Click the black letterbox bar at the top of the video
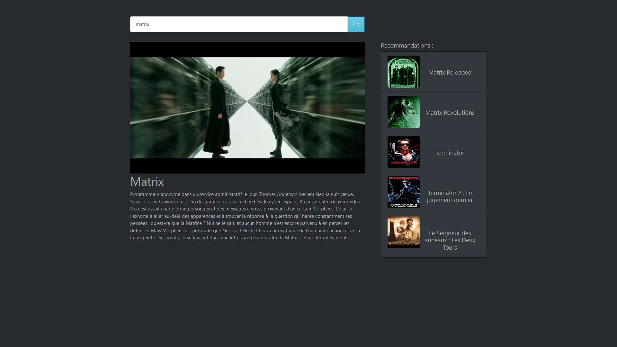617x347 pixels. tap(247, 49)
